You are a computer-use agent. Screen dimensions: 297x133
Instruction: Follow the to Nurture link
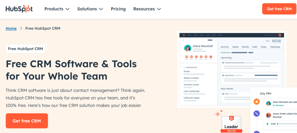click(x=278, y=106)
